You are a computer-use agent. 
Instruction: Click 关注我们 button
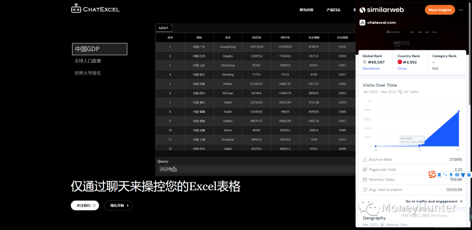click(85, 206)
